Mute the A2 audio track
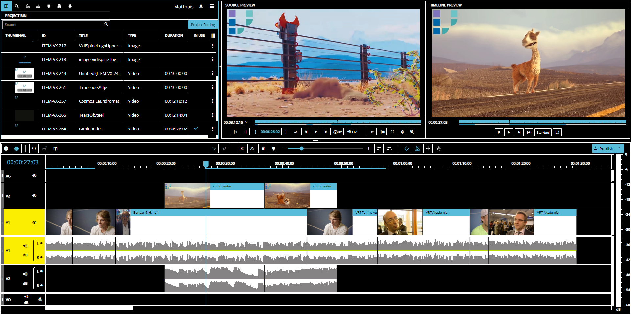Viewport: 631px width, 315px height. pyautogui.click(x=25, y=274)
